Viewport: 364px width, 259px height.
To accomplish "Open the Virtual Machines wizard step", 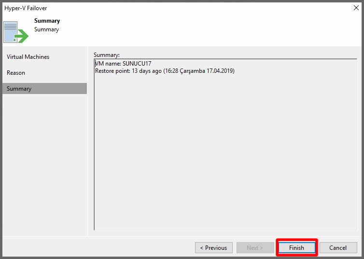I will 28,57.
